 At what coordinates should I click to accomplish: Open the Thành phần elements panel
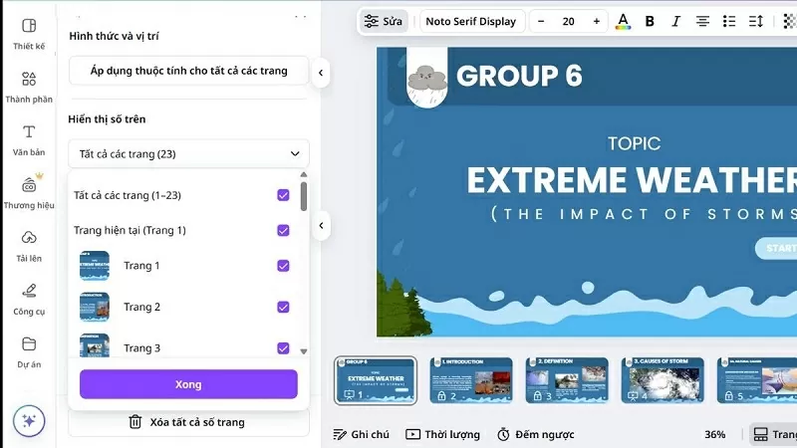(29, 86)
